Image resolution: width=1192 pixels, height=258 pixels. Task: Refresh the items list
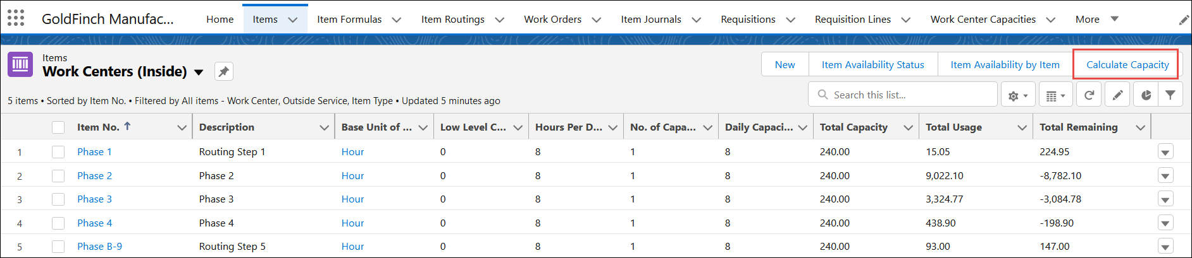point(1089,95)
